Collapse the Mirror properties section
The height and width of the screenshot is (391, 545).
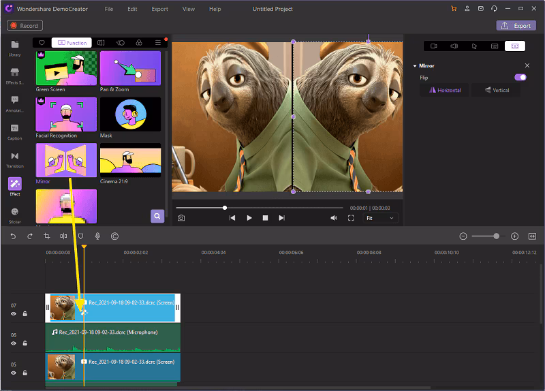point(414,66)
